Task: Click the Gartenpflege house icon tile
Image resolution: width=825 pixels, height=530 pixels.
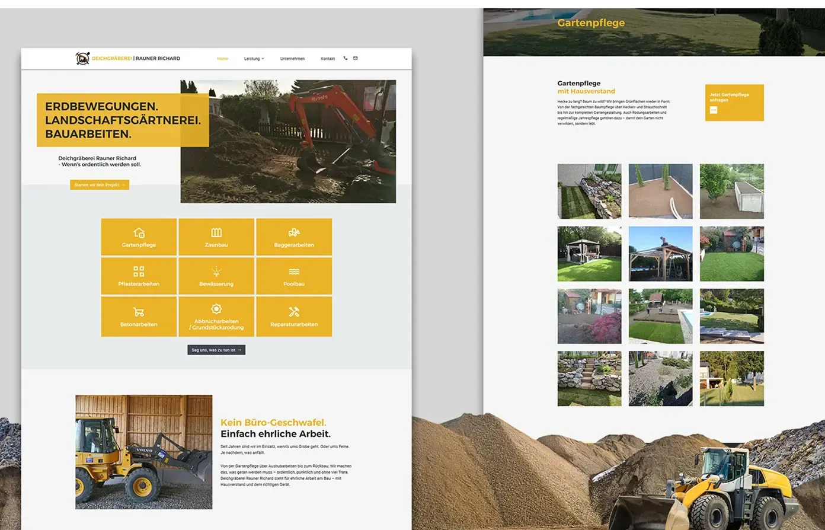Action: click(139, 232)
